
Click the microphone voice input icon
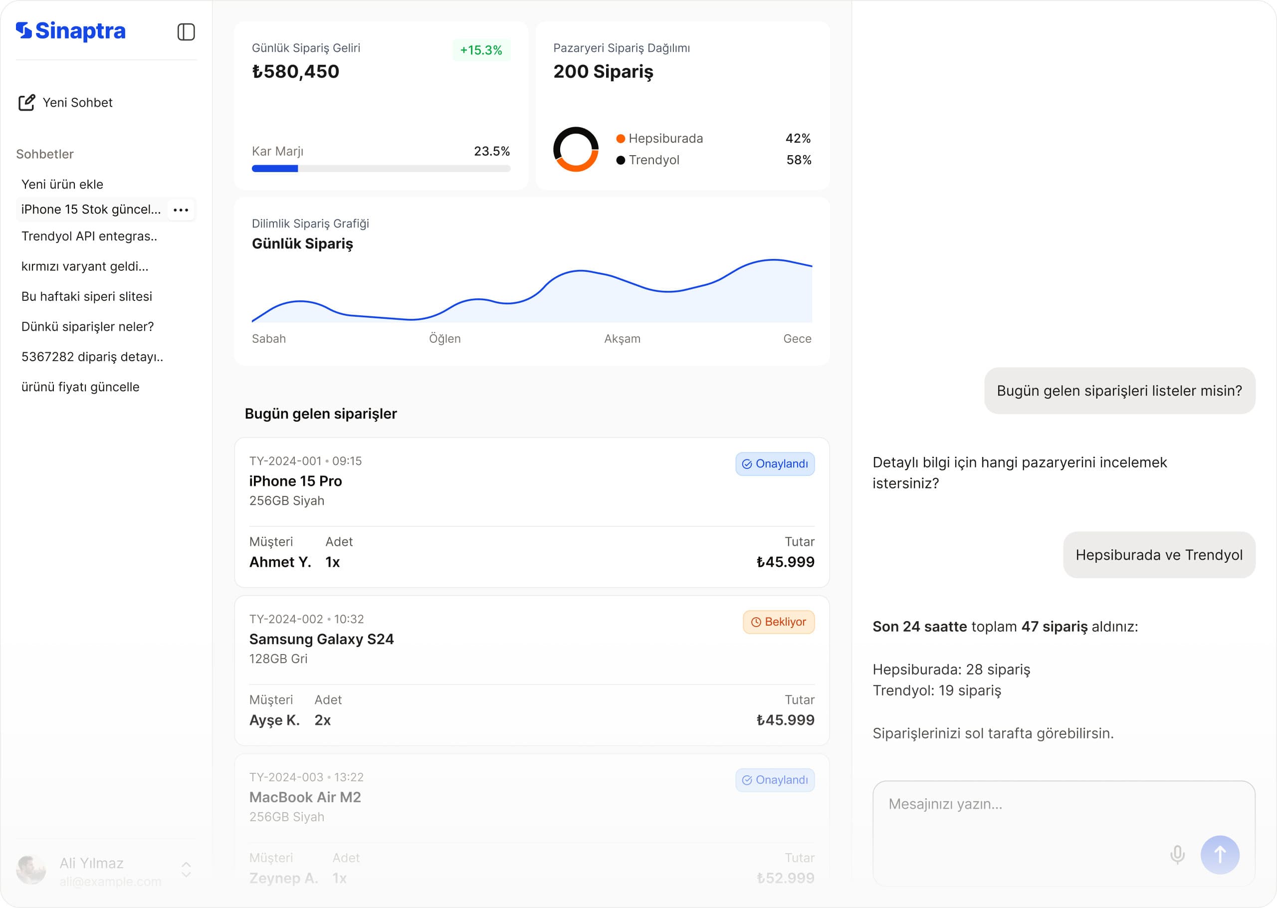point(1177,855)
